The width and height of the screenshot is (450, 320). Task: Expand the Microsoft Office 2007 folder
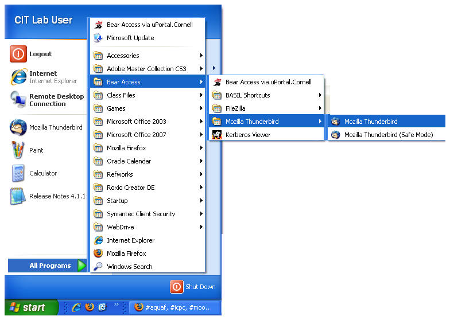coord(136,135)
